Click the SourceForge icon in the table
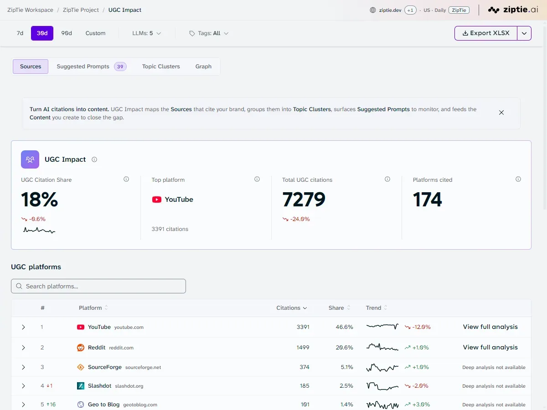This screenshot has width=547, height=410. tap(81, 367)
